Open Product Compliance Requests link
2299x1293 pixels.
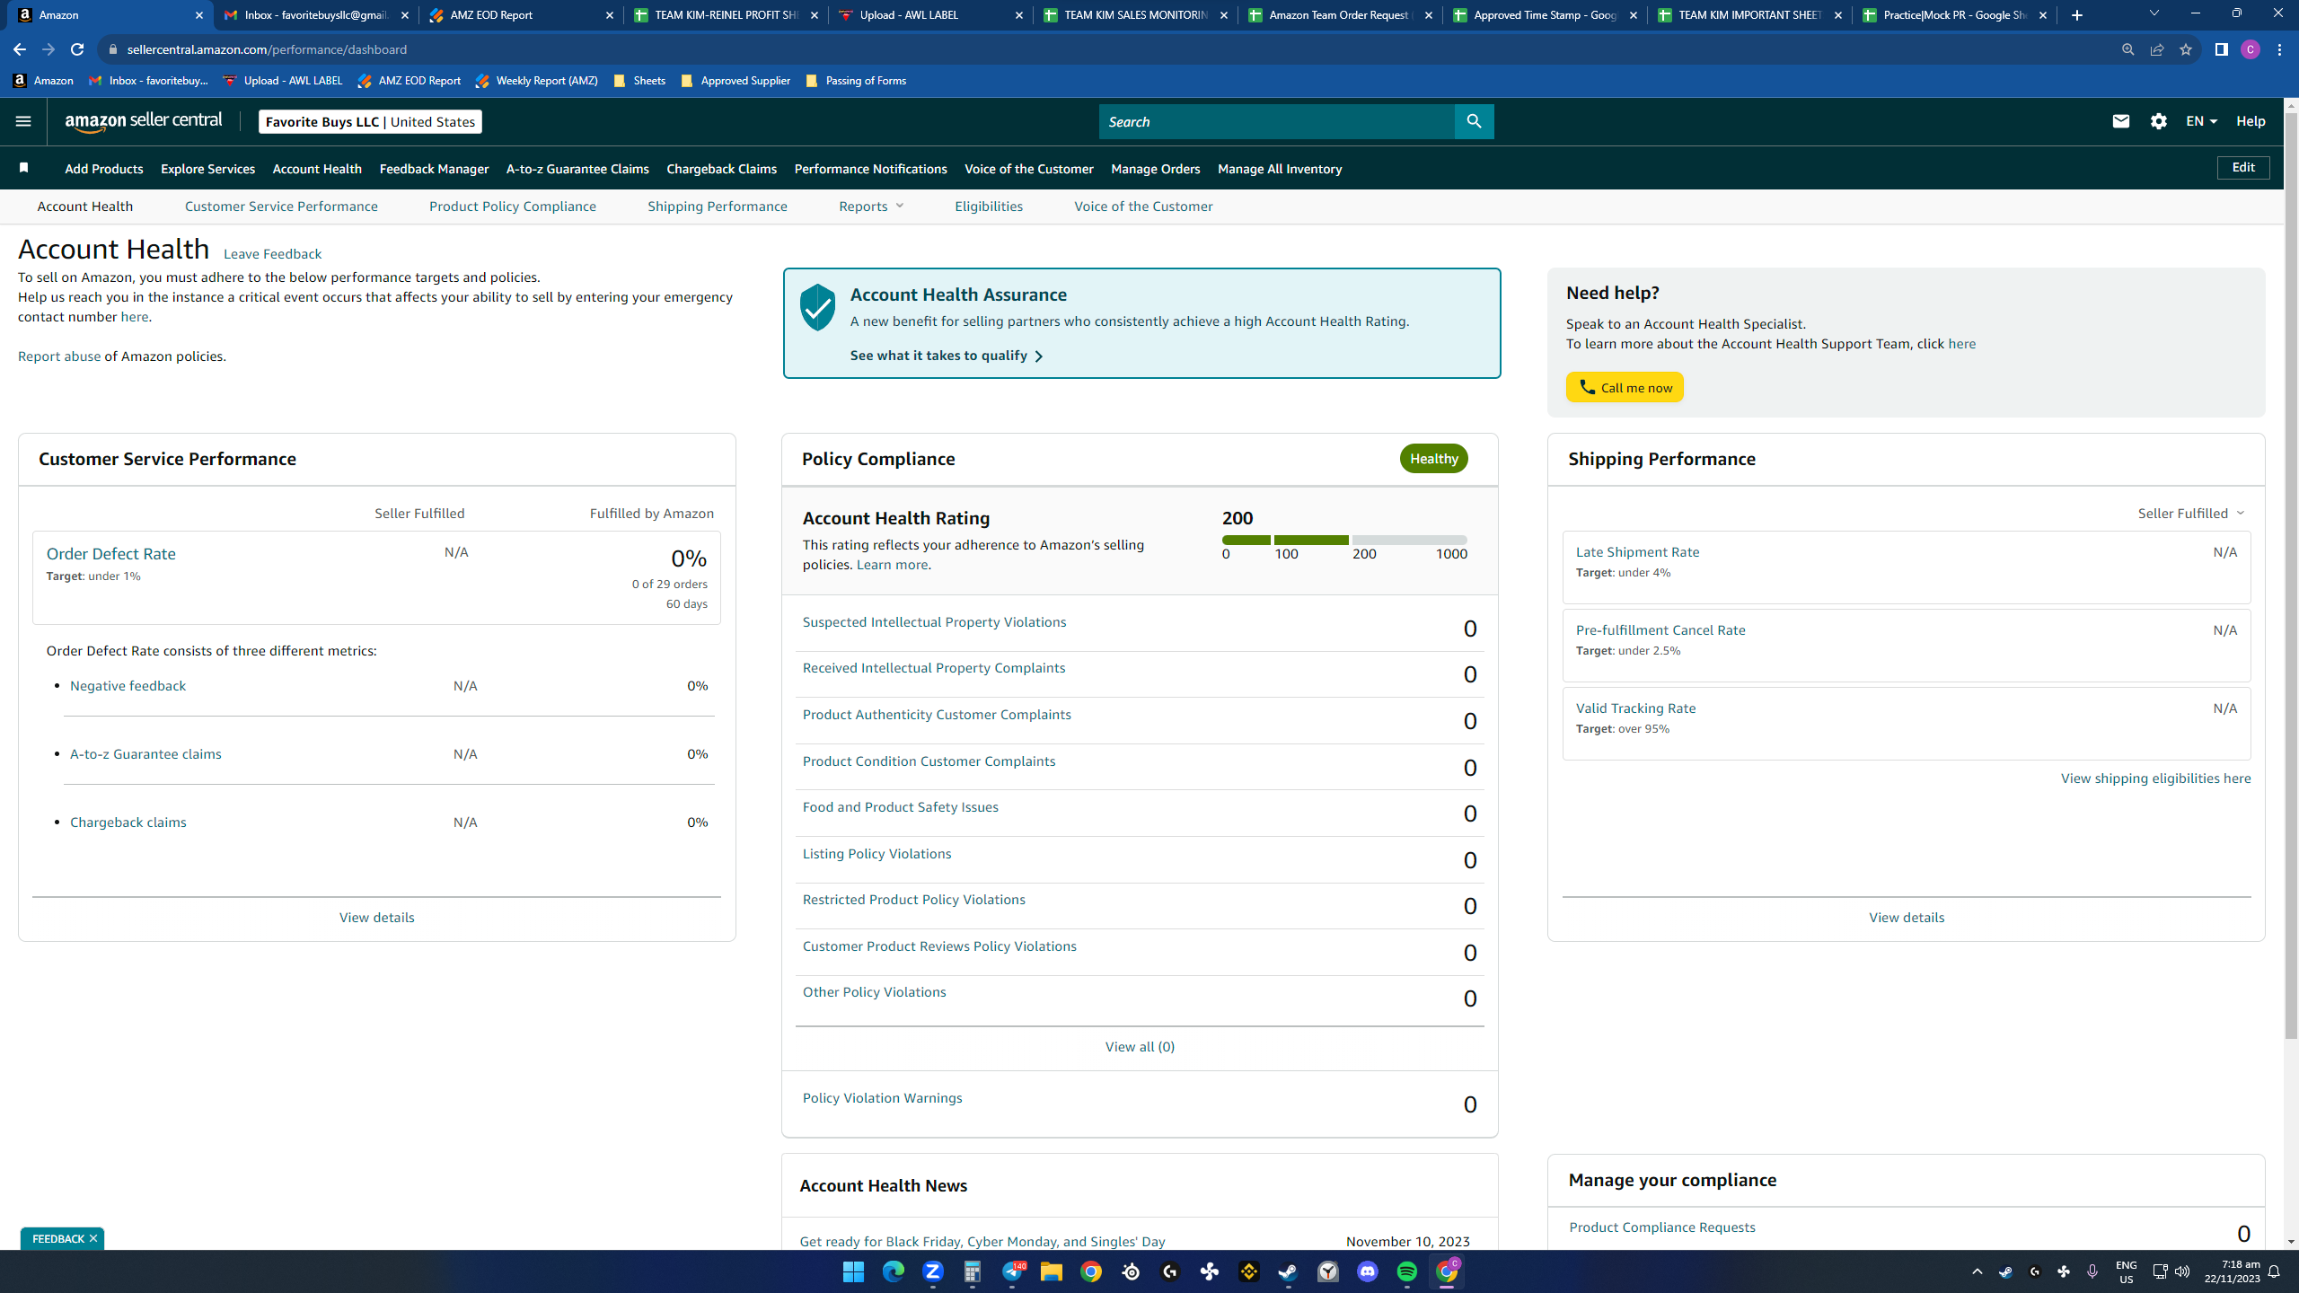1661,1227
